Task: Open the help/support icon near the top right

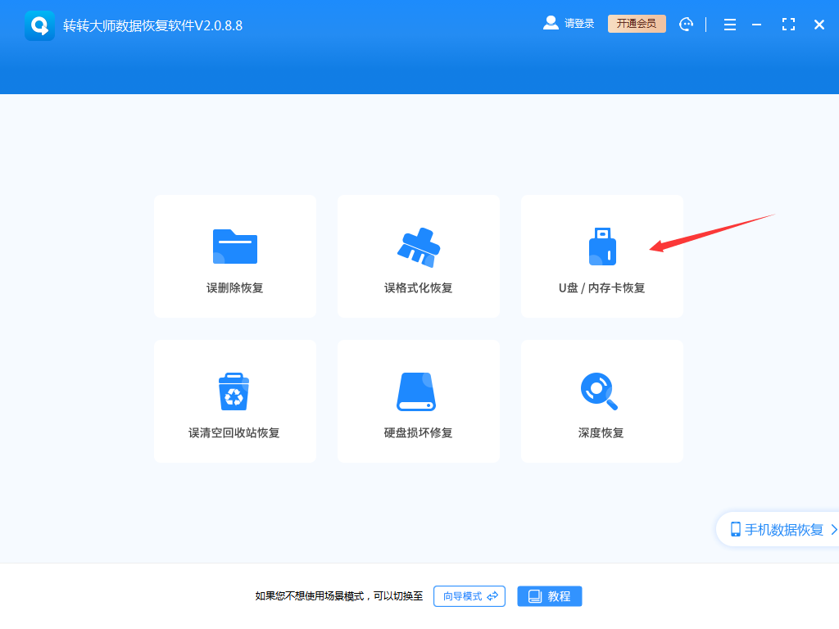Action: click(x=686, y=24)
